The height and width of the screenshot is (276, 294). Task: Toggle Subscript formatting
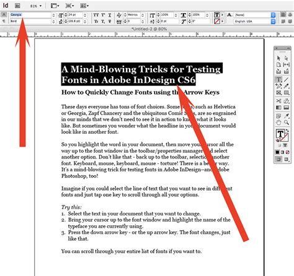pyautogui.click(x=103, y=21)
